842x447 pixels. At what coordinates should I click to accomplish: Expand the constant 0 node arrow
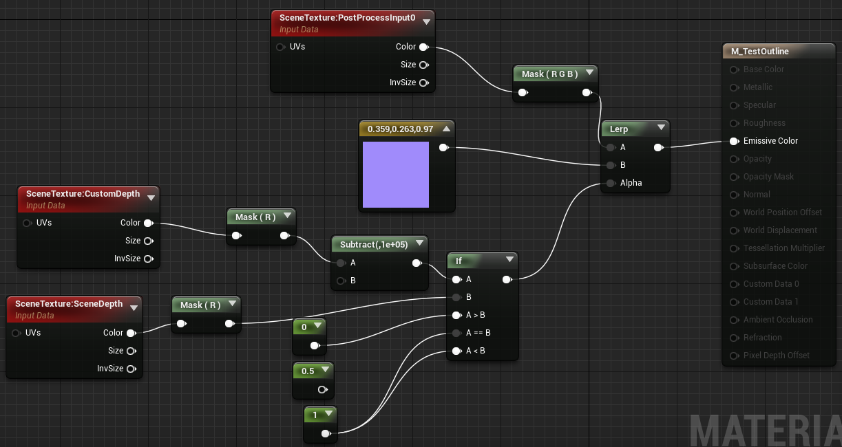(x=317, y=327)
